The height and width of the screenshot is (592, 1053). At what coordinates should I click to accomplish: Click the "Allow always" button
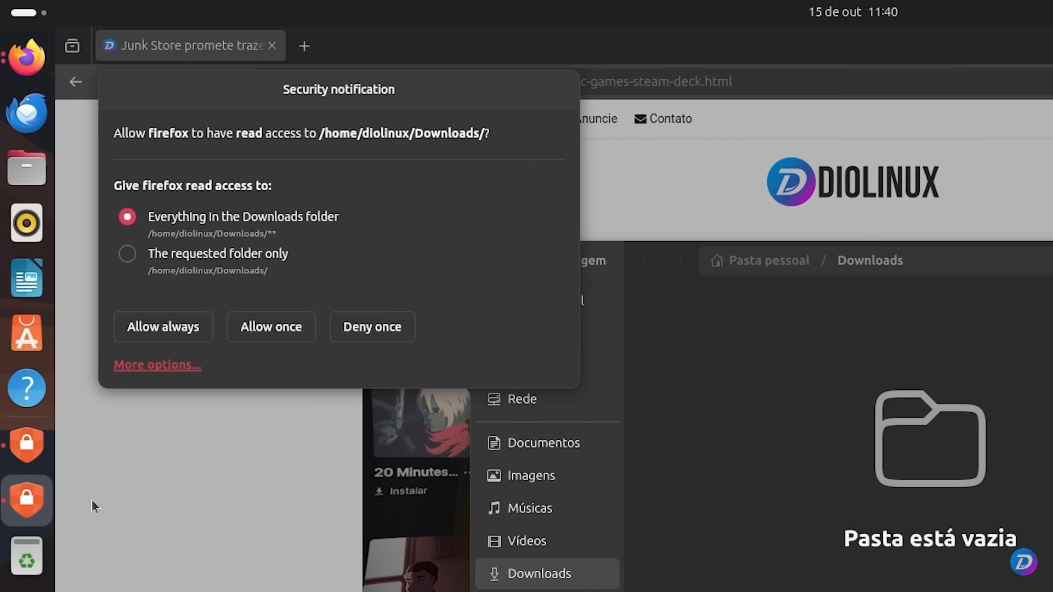click(163, 327)
